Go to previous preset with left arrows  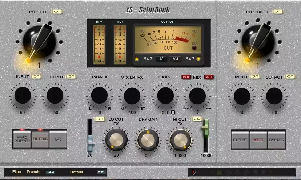[50, 172]
